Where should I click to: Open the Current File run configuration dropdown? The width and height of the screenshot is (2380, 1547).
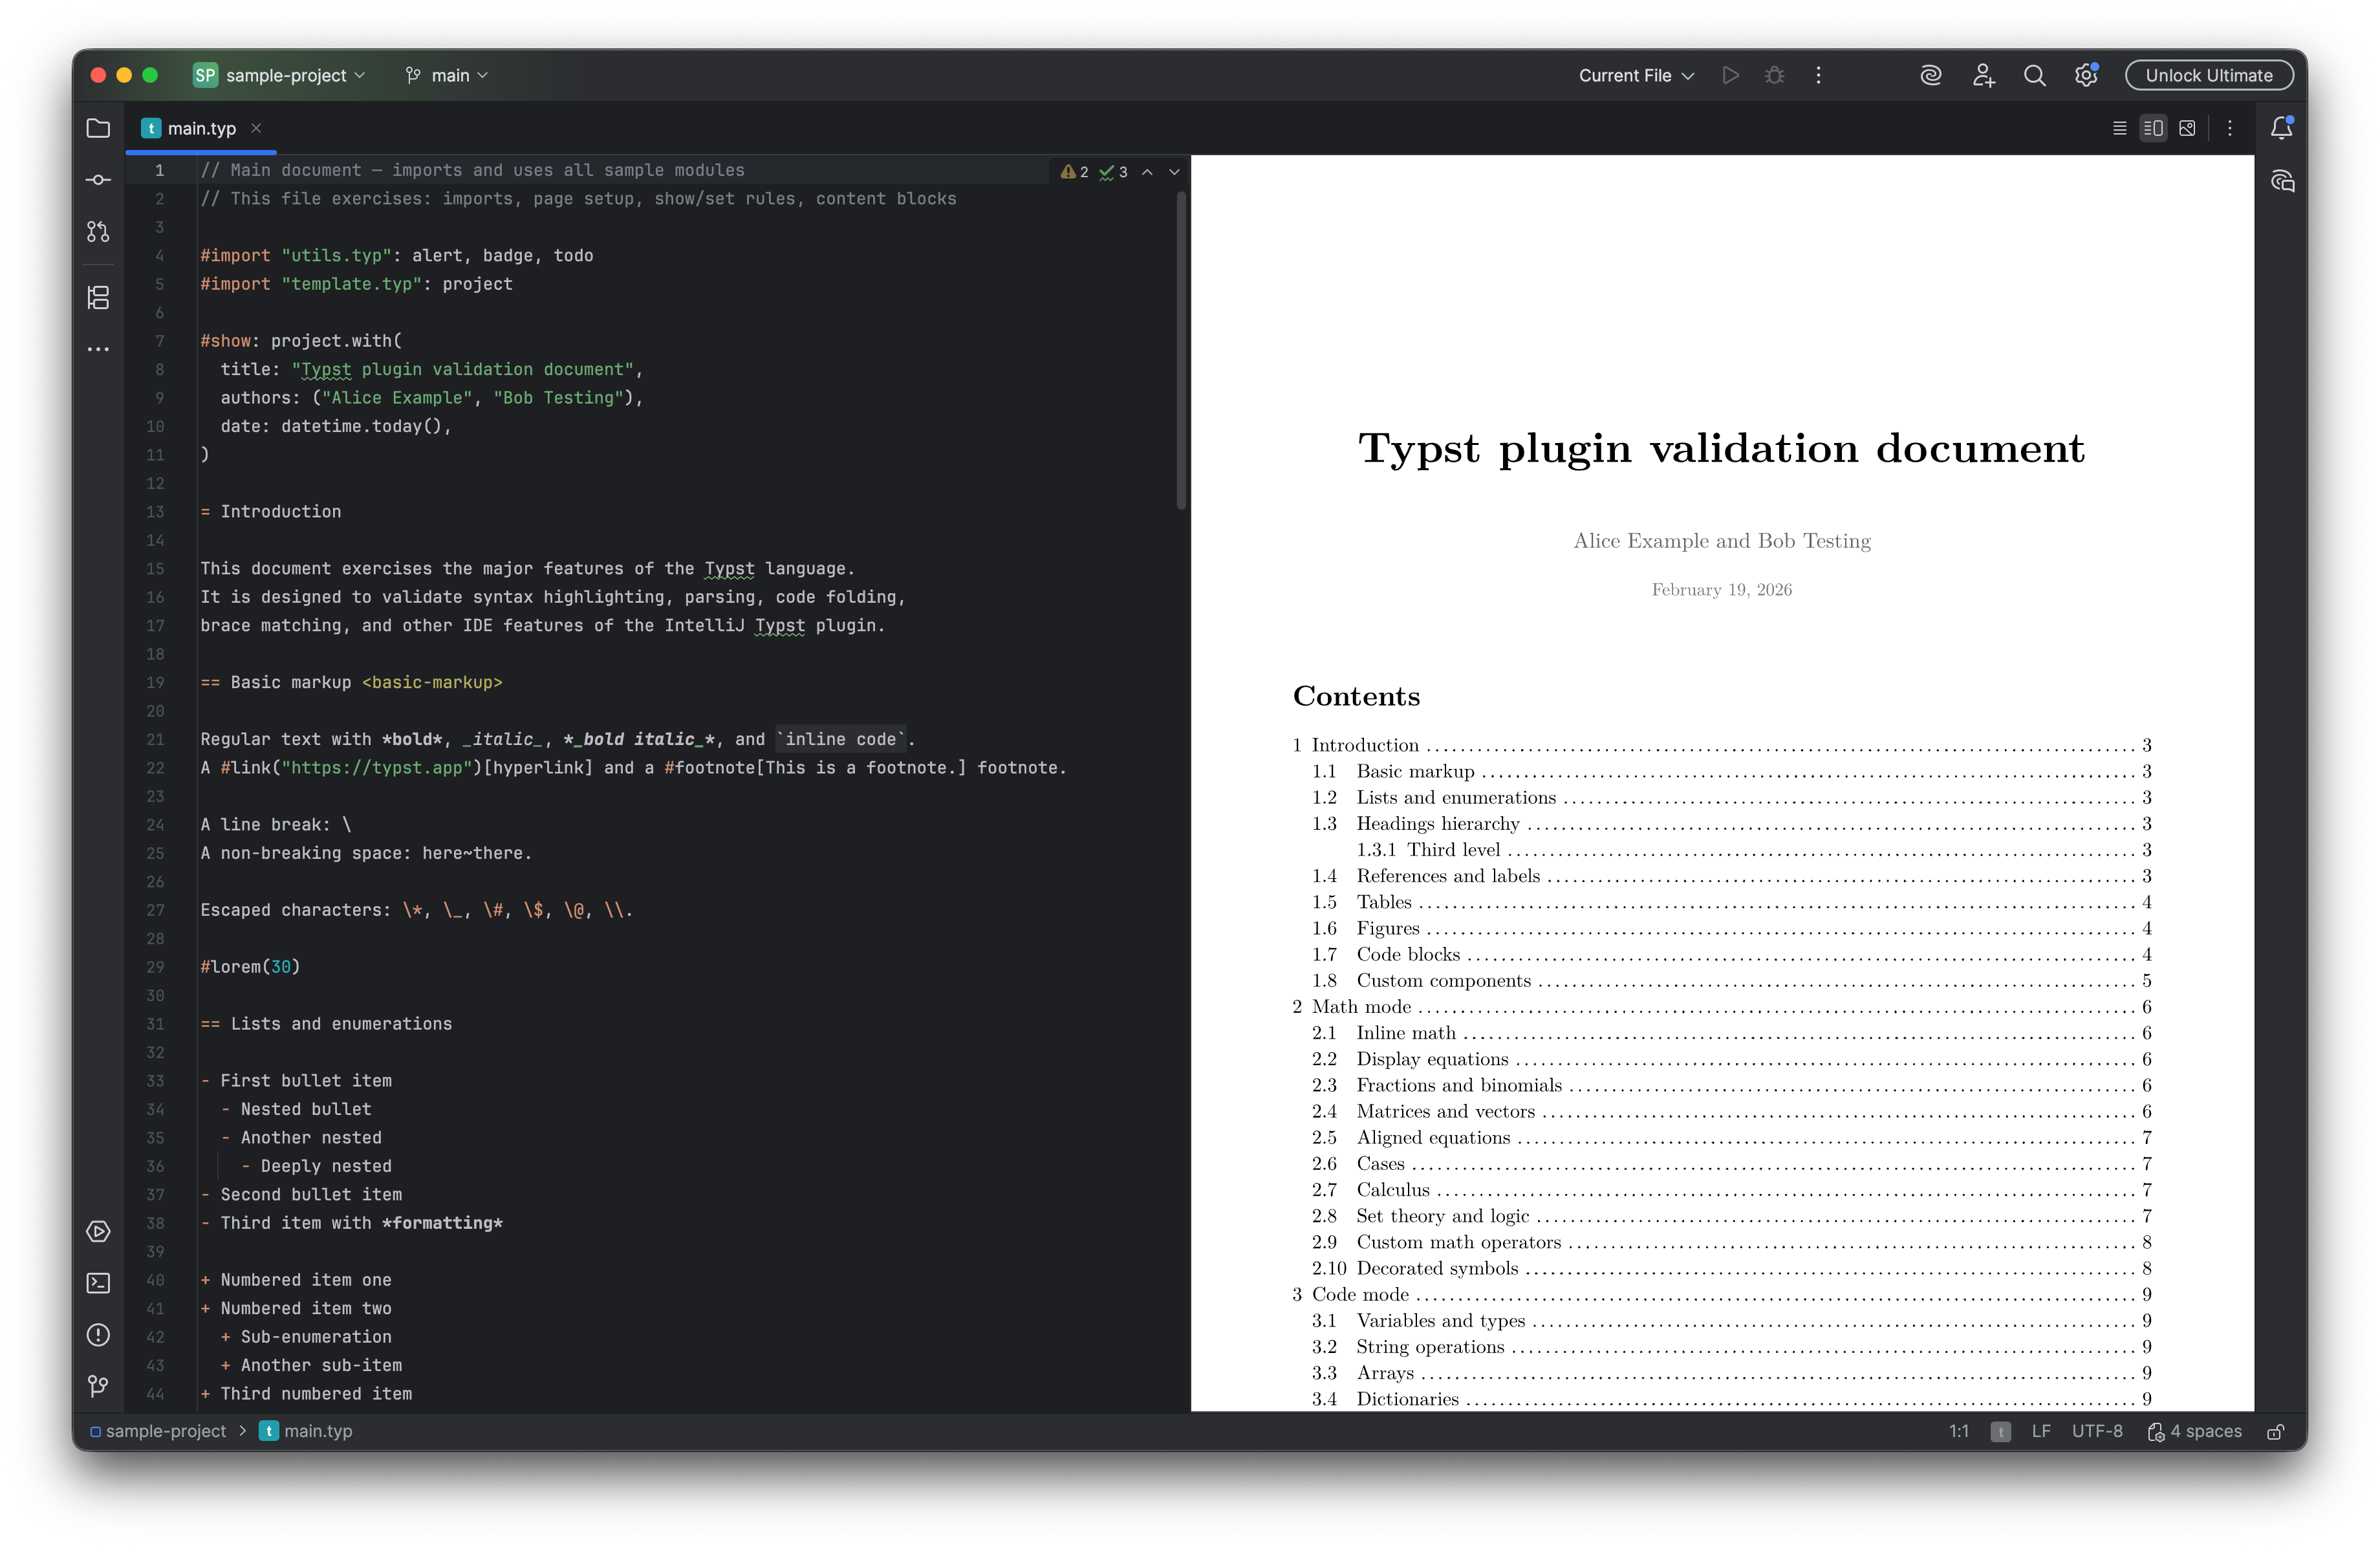1636,75
